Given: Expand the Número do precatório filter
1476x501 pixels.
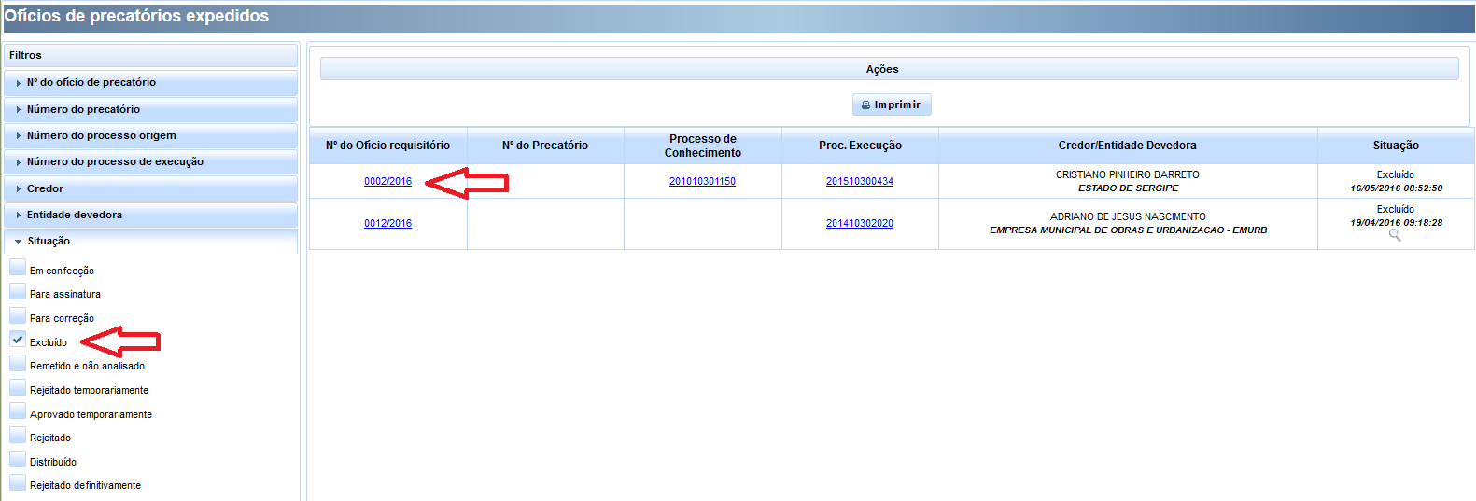Looking at the screenshot, I should (83, 109).
